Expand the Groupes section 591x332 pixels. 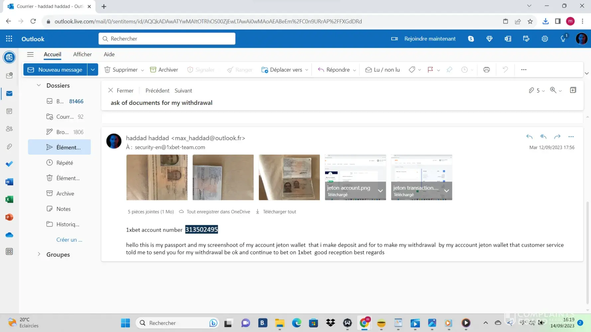tap(39, 254)
